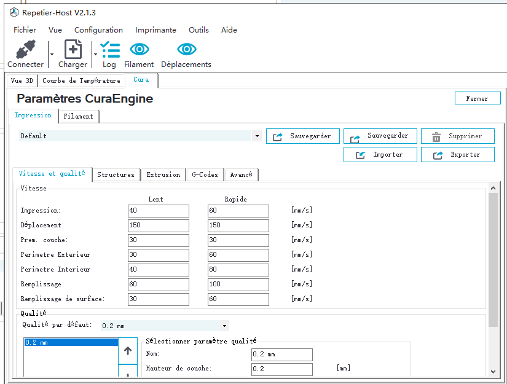Viewport: 507px width, 384px height.
Task: Click Prem. couche Lent field
Action: point(159,240)
